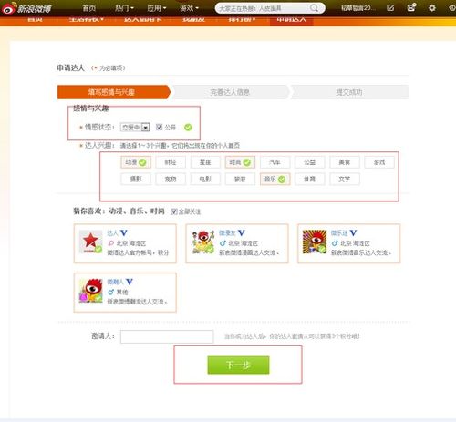Select the 电影 interest tag
Screen dimensions: 456x422
click(x=205, y=180)
